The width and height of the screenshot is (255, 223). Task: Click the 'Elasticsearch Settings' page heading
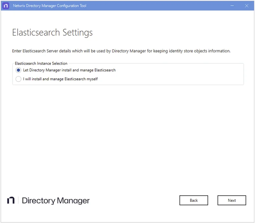pos(52,33)
